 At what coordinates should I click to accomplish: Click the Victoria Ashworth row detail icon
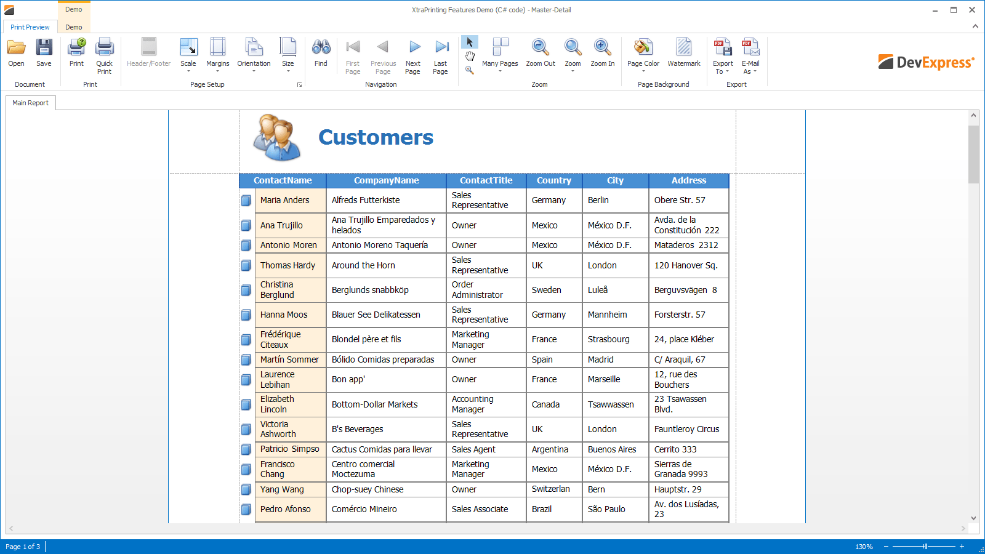(246, 429)
